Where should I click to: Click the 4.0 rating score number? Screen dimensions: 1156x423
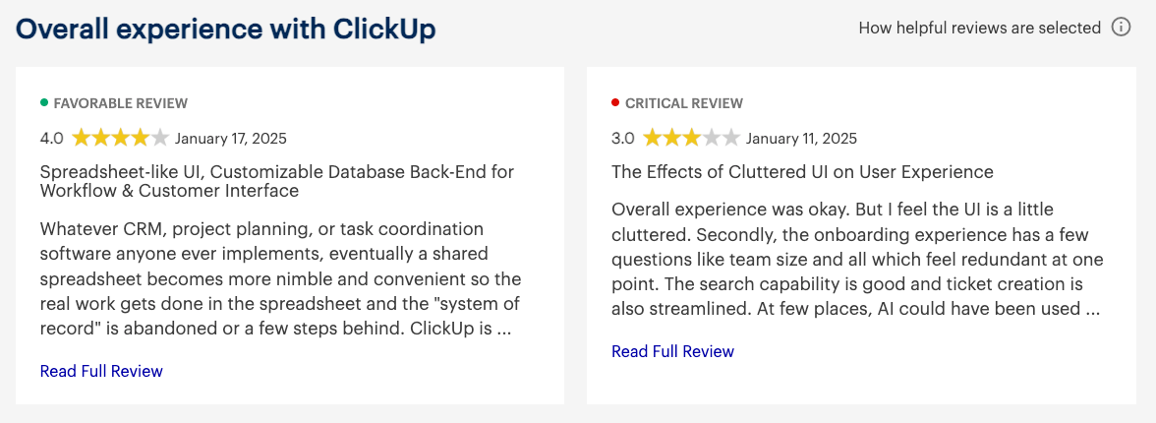click(x=51, y=138)
